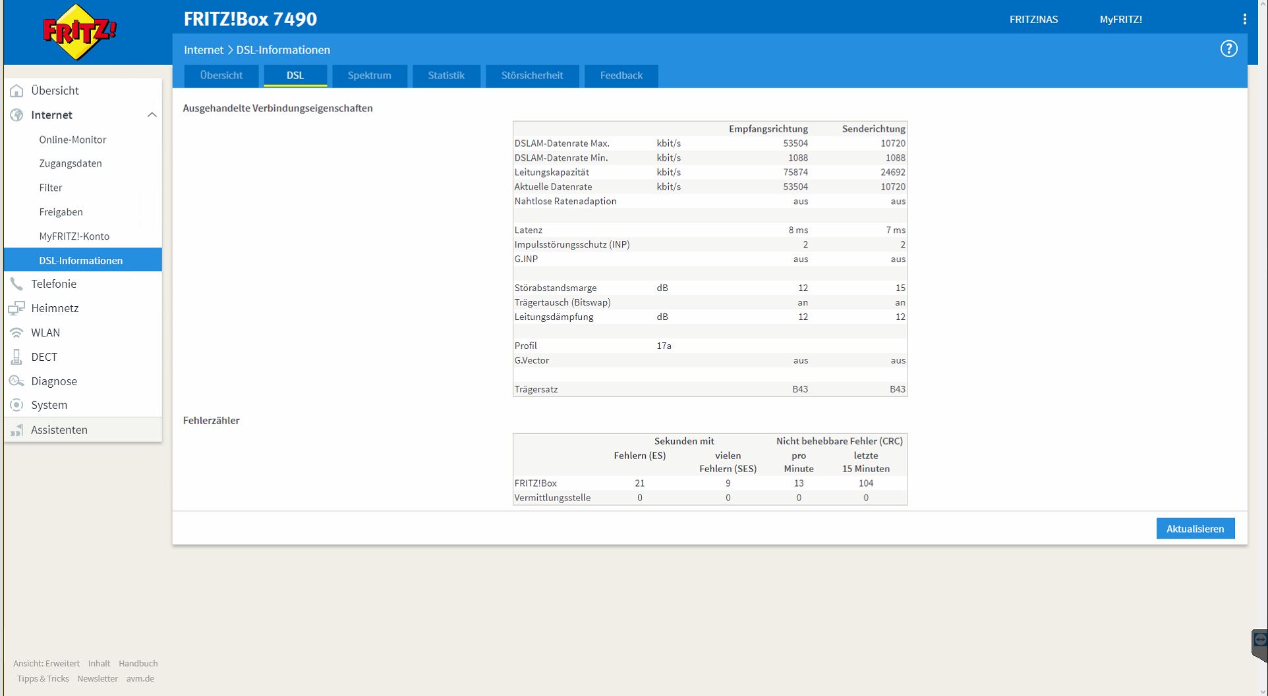Viewport: 1268px width, 696px height.
Task: Open the Heimnetz menu
Action: tap(55, 308)
